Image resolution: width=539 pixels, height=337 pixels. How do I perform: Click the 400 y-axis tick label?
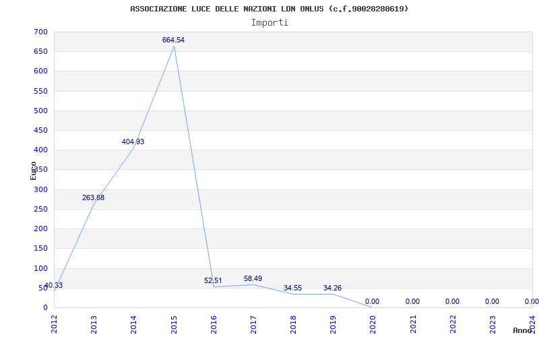(40, 150)
